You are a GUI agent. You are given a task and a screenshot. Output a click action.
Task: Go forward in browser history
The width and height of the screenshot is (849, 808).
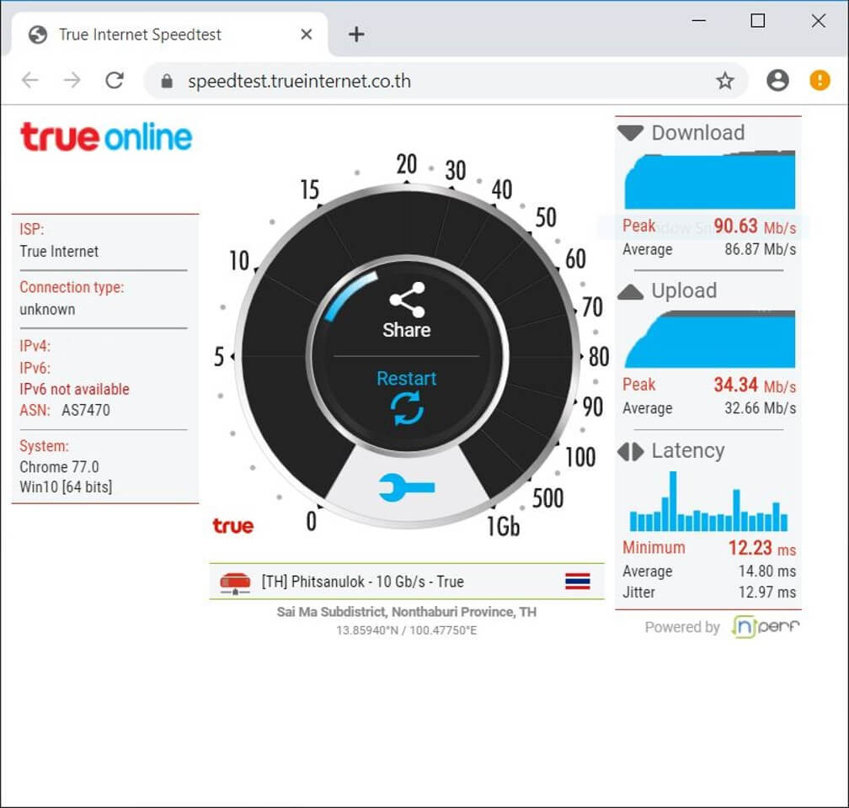click(x=72, y=81)
